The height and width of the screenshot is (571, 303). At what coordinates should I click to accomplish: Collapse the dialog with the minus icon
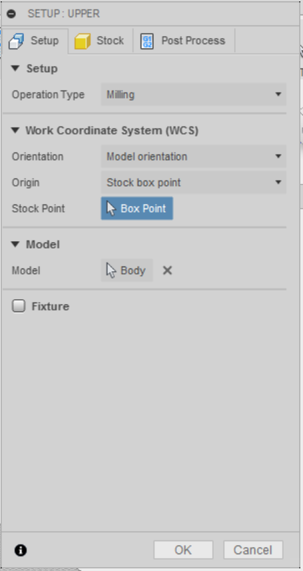11,14
